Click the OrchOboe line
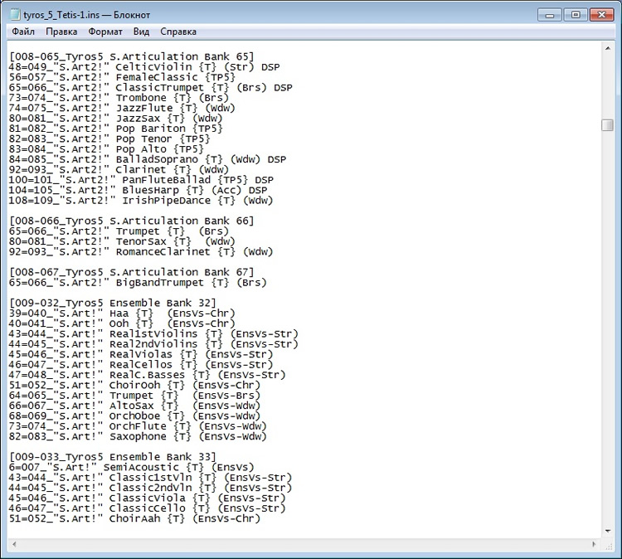The height and width of the screenshot is (559, 622). pos(134,416)
